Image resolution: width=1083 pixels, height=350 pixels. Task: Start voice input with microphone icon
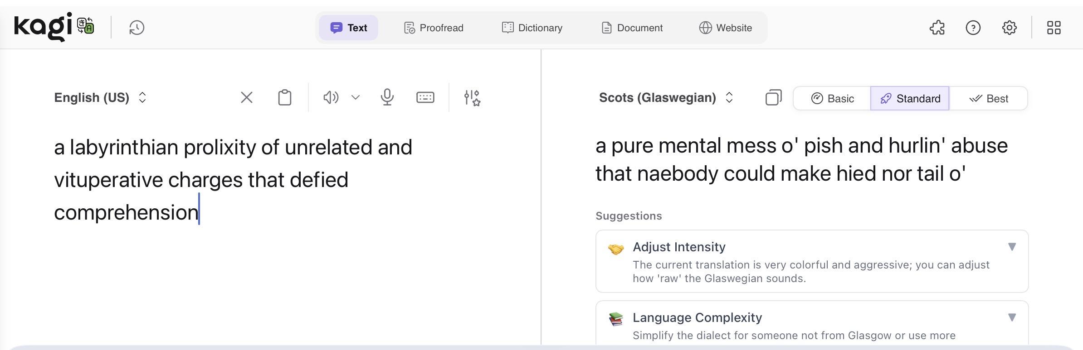tap(387, 97)
